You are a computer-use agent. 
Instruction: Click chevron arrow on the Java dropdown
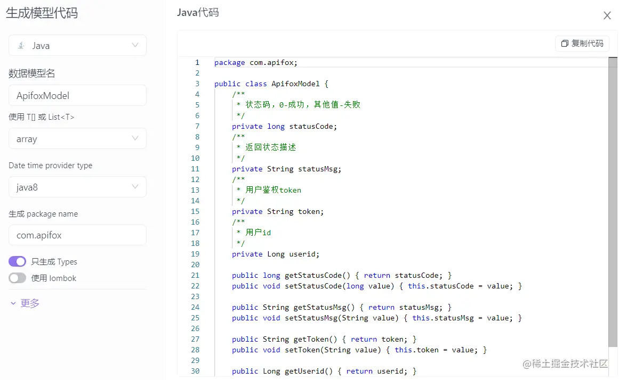tap(135, 45)
